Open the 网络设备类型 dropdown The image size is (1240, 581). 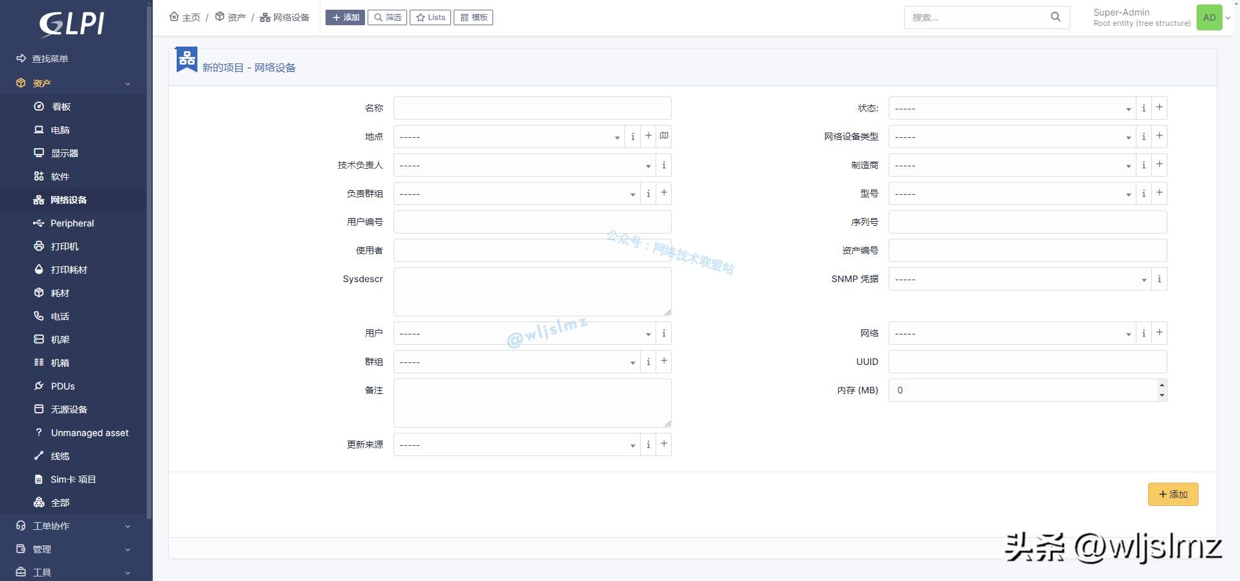[x=1011, y=137]
